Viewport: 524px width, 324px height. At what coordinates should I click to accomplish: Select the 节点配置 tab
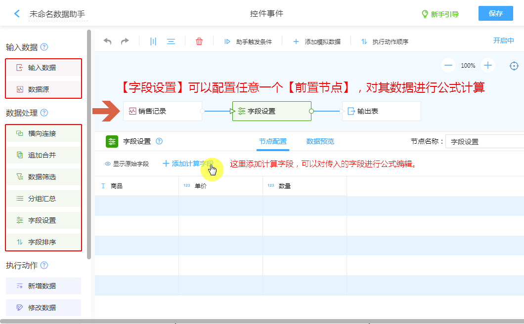pyautogui.click(x=272, y=141)
